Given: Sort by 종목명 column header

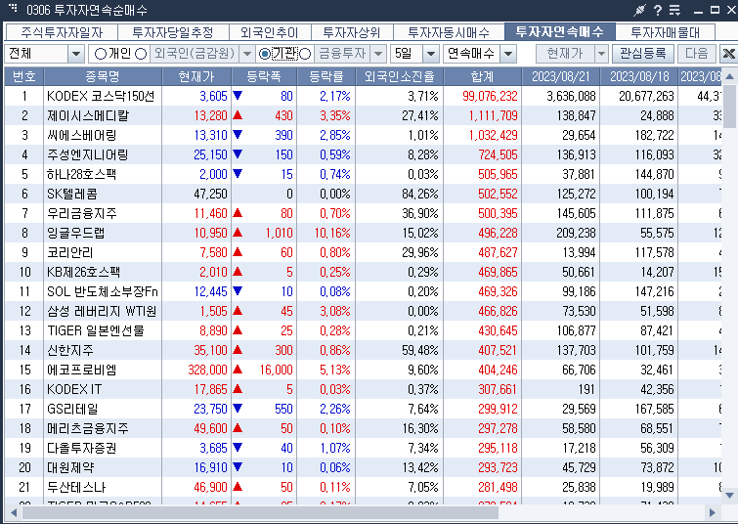Looking at the screenshot, I should [103, 76].
